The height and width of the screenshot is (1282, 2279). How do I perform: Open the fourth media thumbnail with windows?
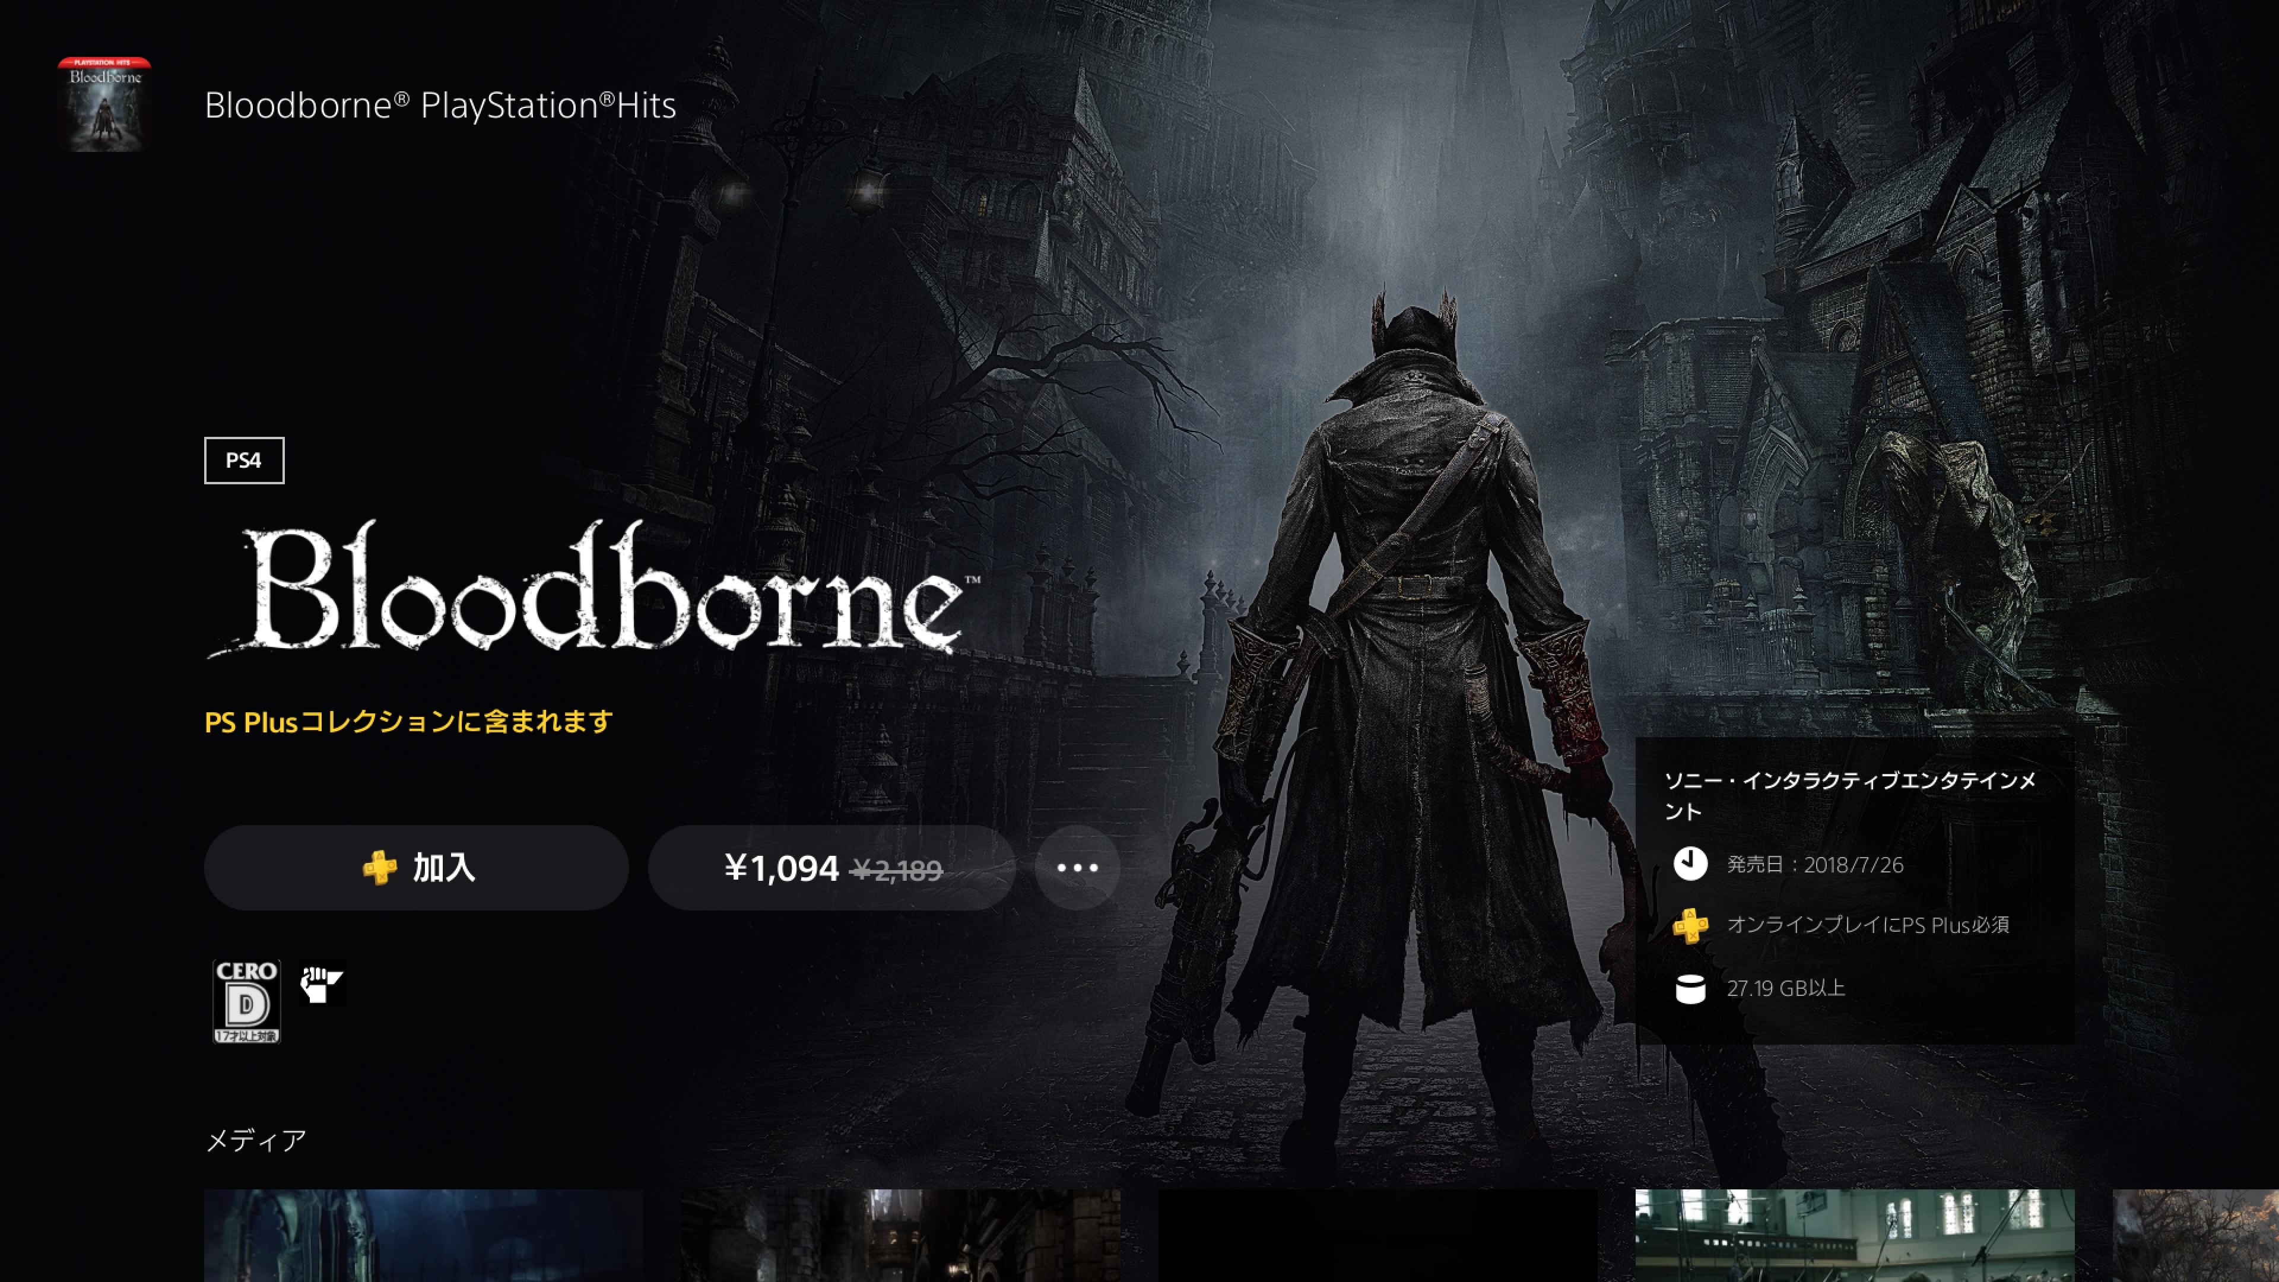1854,1235
